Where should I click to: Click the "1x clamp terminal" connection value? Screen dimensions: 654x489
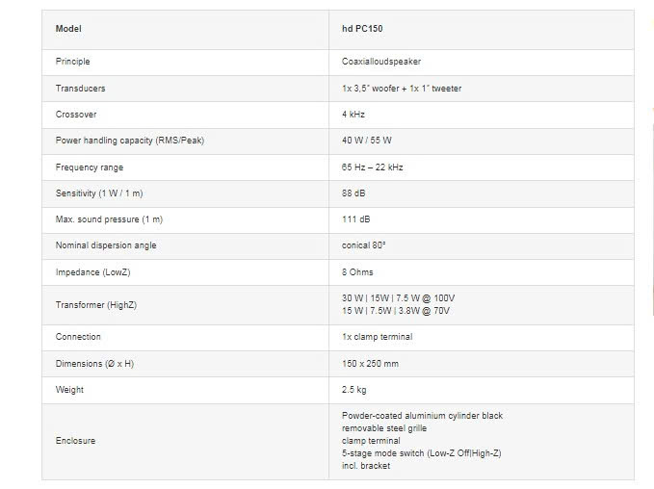coord(377,337)
